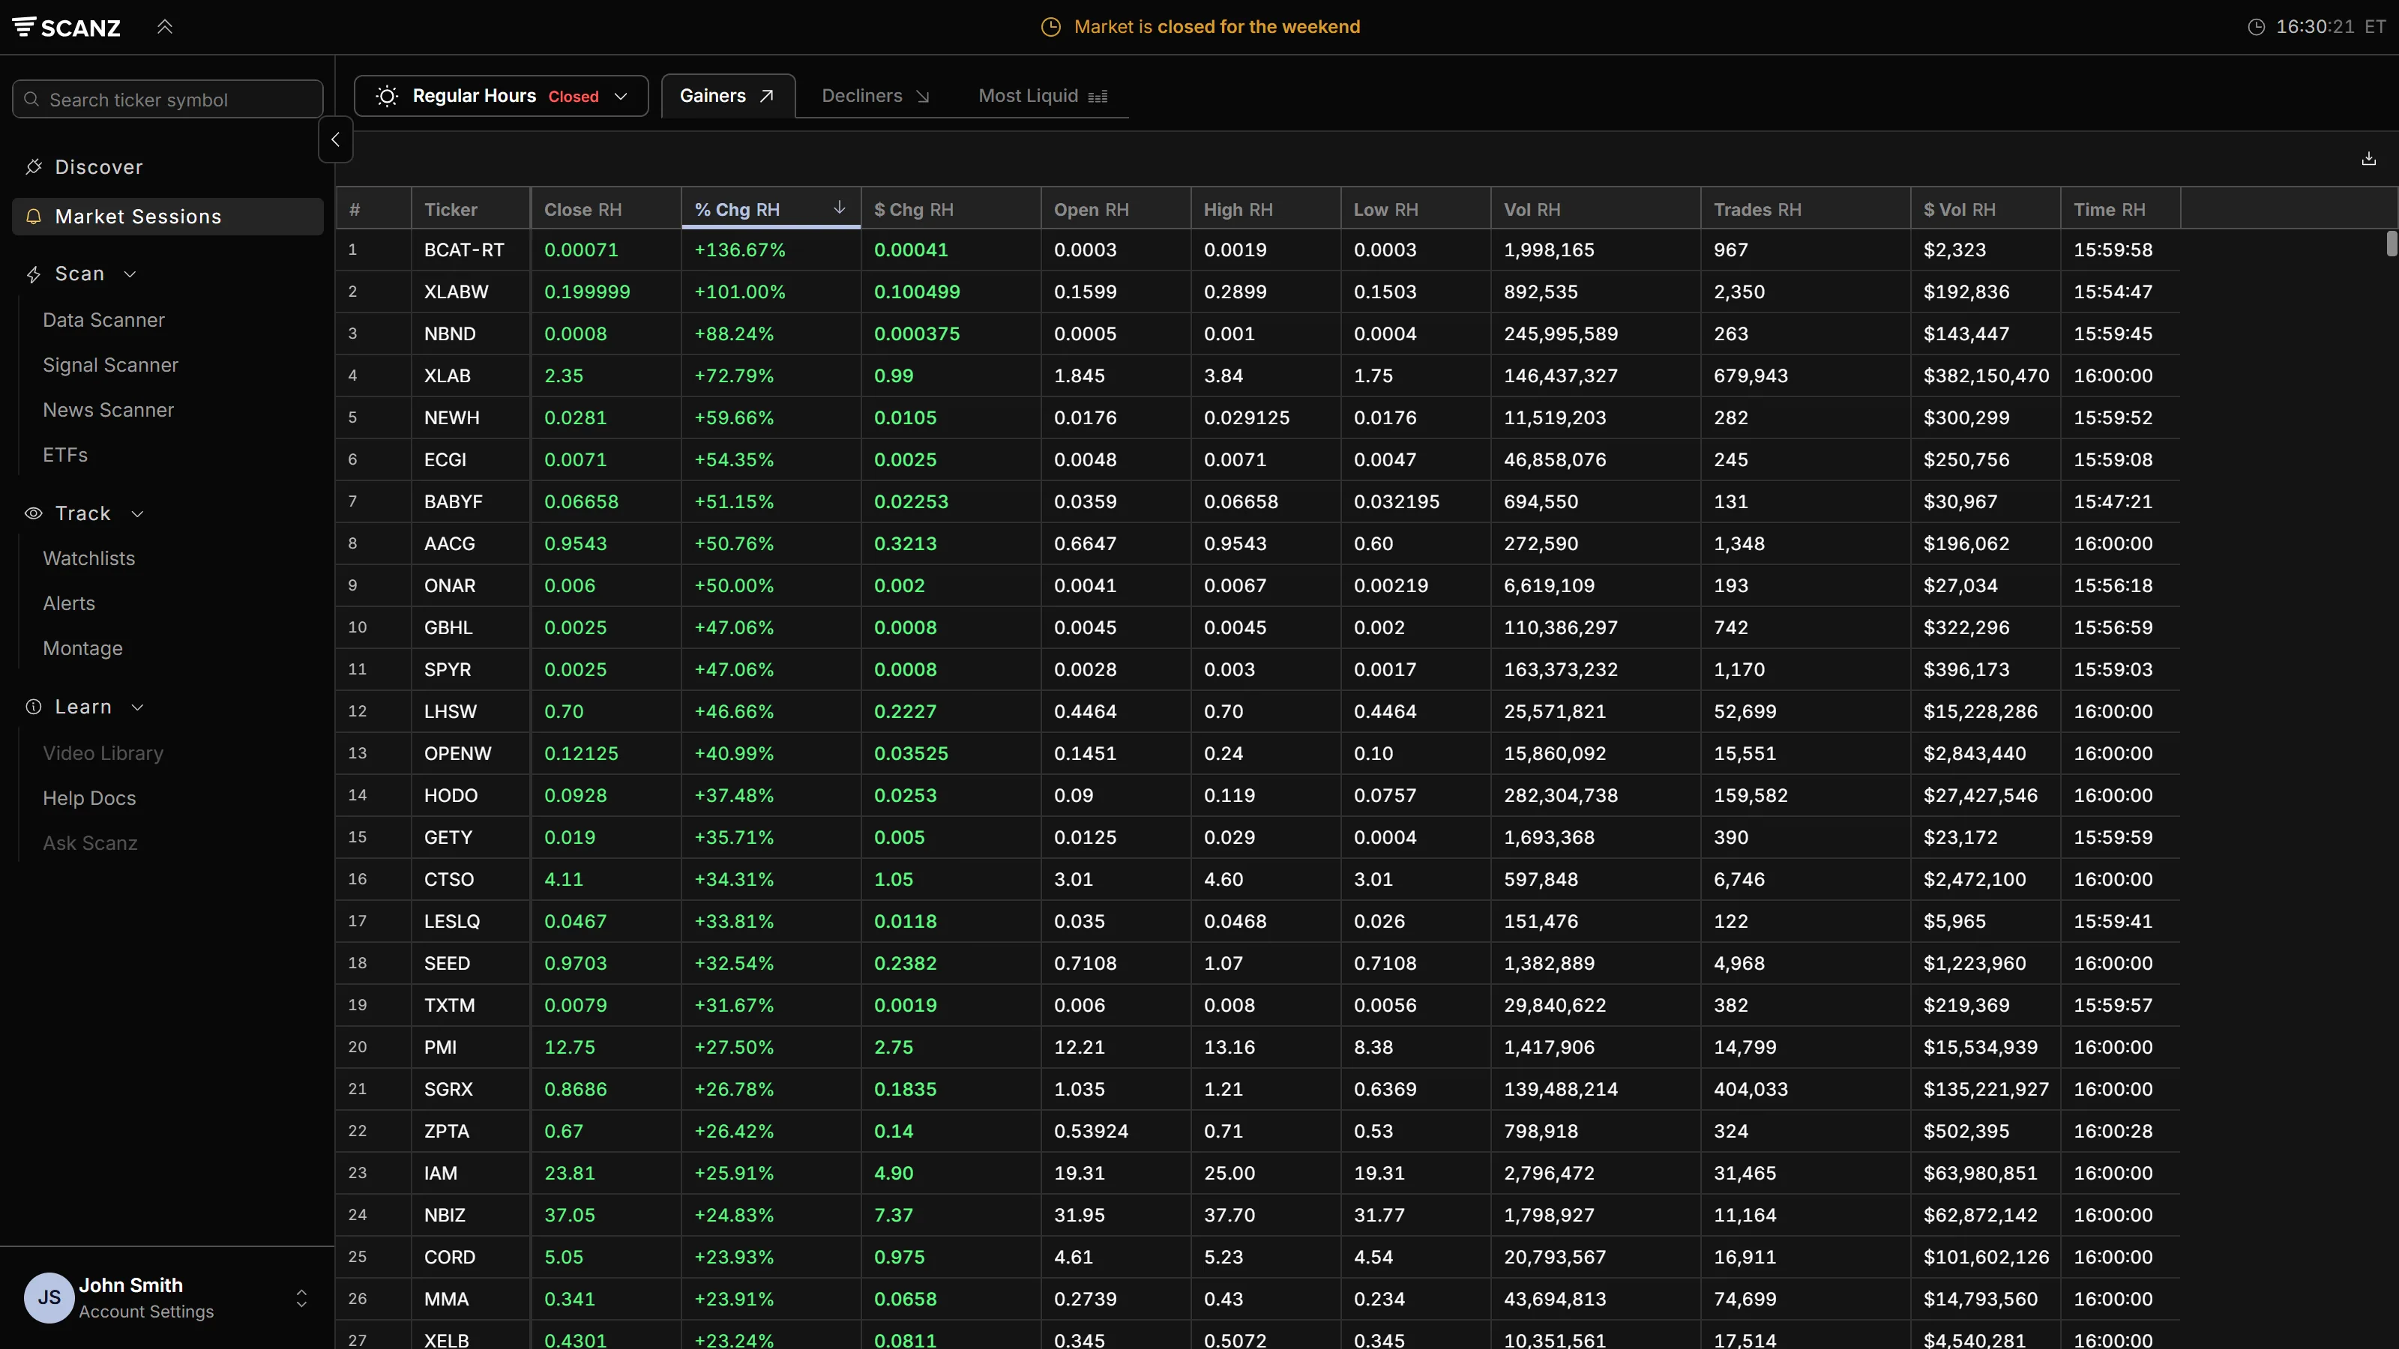
Task: Click the Market Sessions bell icon
Action: tap(34, 216)
